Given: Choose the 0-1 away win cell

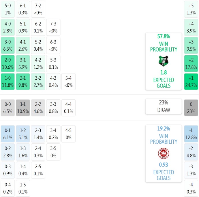Looking at the screenshot, I should tap(8, 134).
